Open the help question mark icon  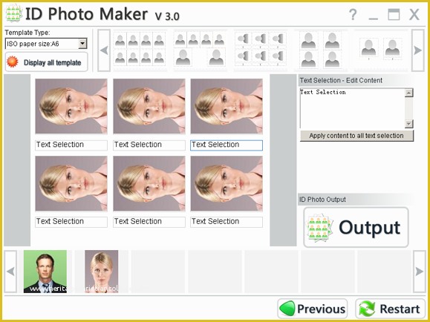(x=353, y=14)
